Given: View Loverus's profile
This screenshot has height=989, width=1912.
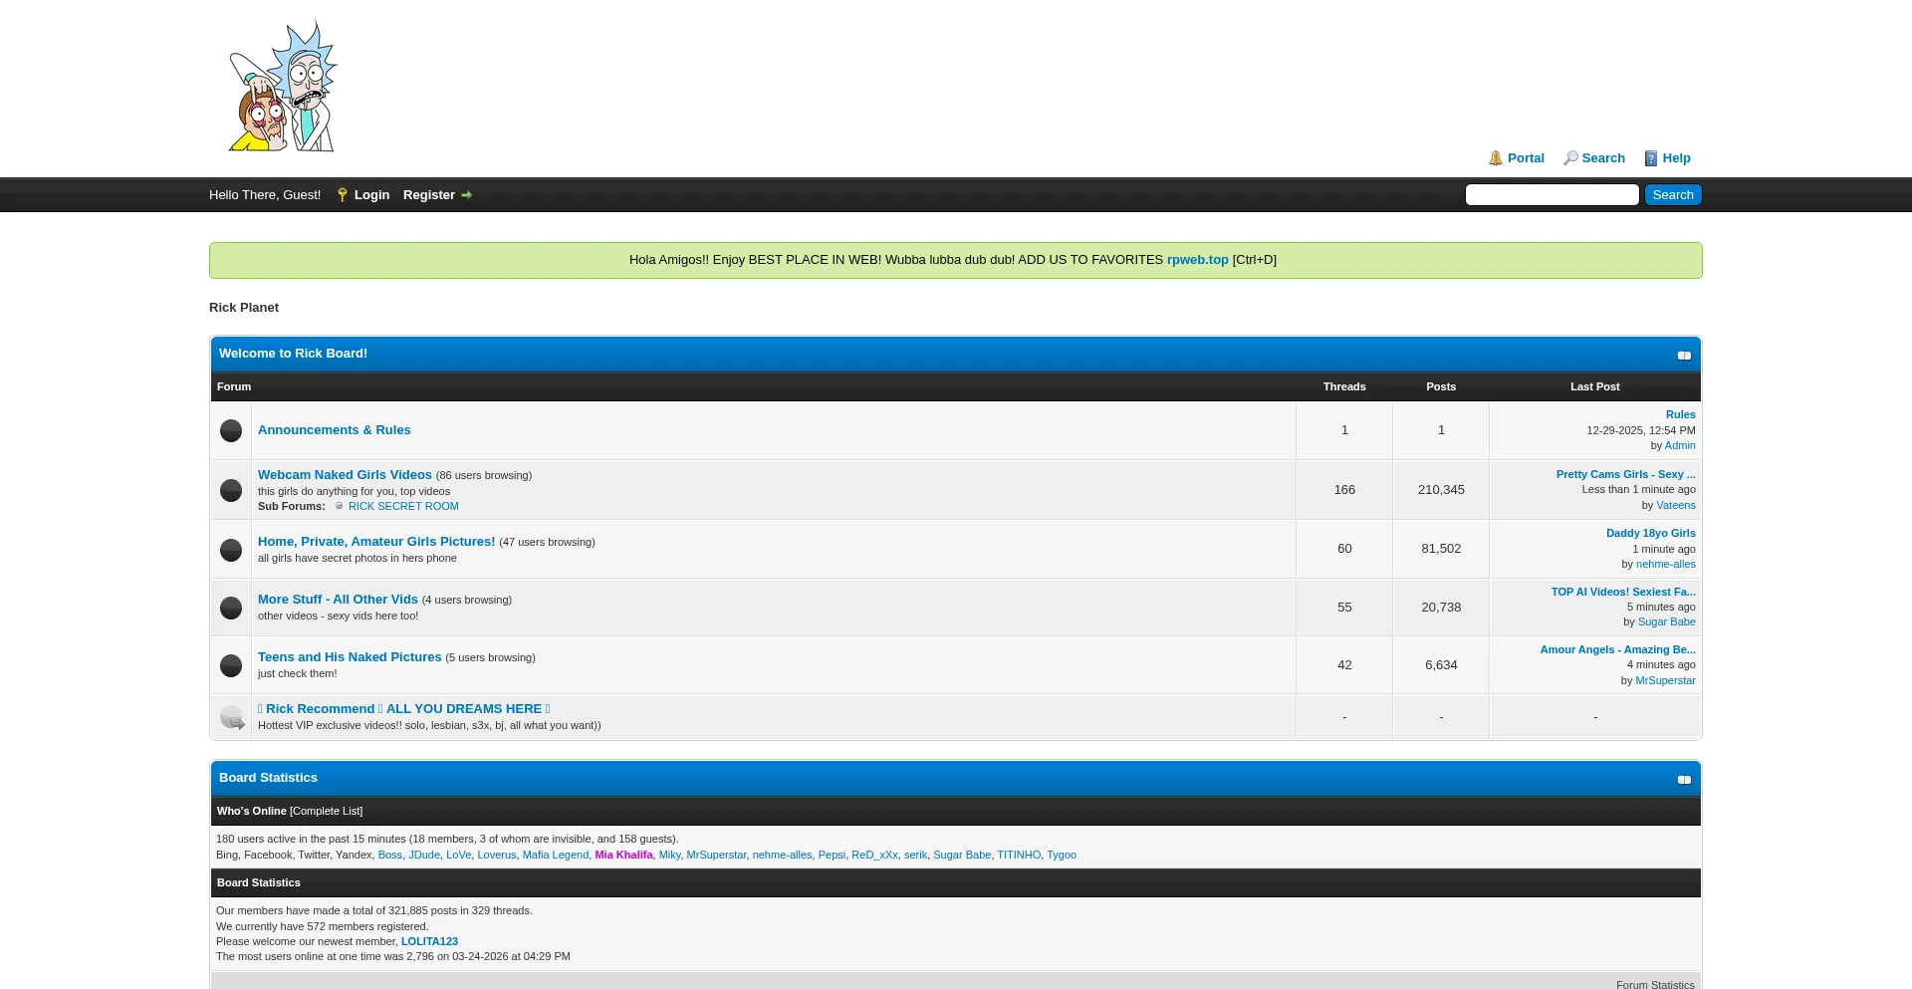Looking at the screenshot, I should click(x=496, y=855).
